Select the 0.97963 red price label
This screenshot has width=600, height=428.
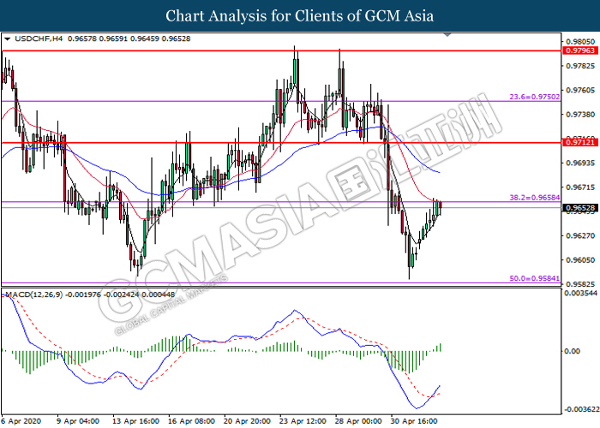click(x=580, y=51)
